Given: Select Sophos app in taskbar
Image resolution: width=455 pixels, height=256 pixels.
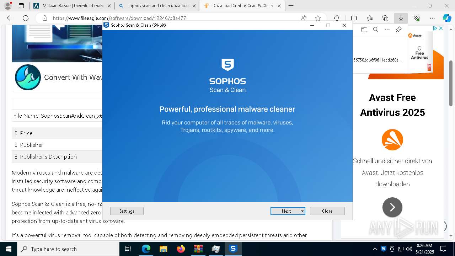Looking at the screenshot, I should coord(233,249).
